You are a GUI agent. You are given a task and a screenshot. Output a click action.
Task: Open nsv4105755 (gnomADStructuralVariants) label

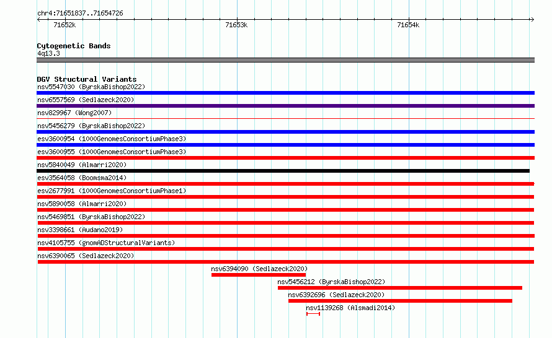(x=106, y=243)
